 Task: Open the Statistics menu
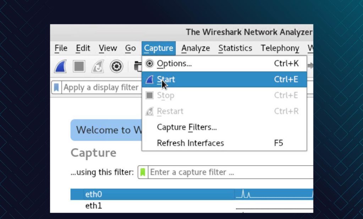tap(235, 48)
